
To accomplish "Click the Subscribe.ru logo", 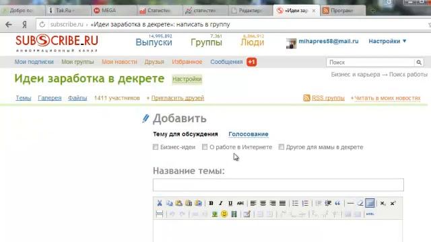I will [57, 43].
